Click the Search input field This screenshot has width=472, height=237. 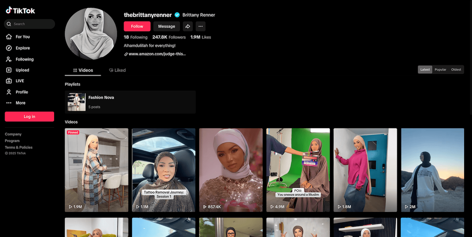point(31,24)
